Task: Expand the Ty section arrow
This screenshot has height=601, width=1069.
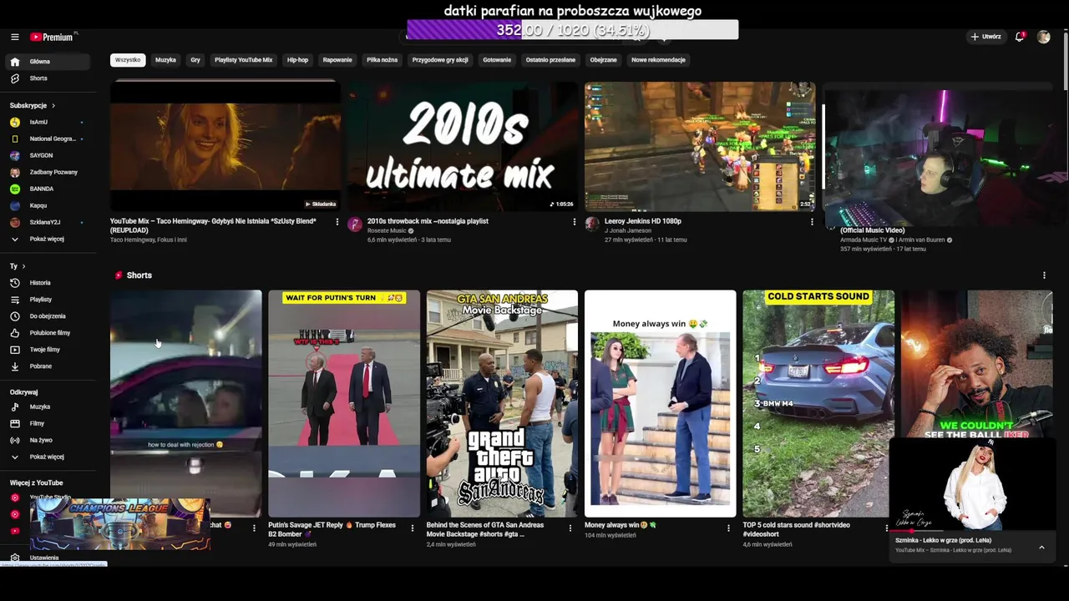Action: 23,266
